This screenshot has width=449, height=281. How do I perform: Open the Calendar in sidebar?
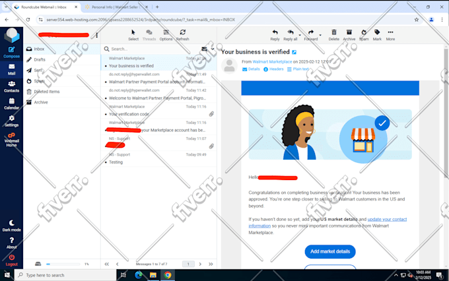11,104
